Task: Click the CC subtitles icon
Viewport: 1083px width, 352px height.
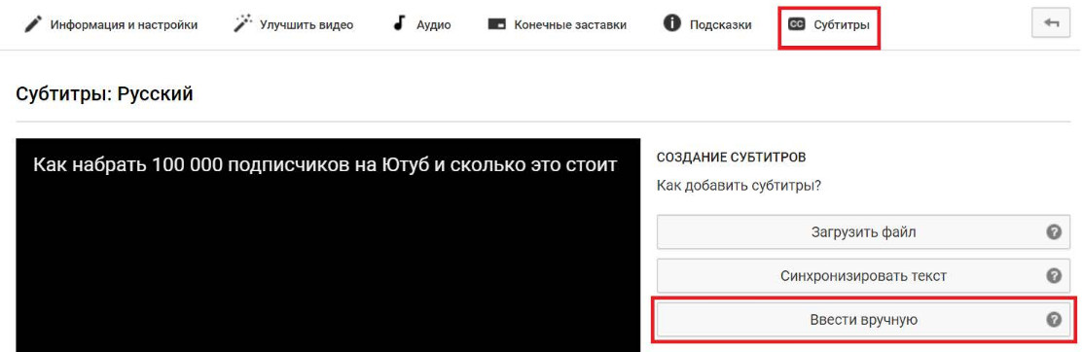Action: [x=796, y=25]
